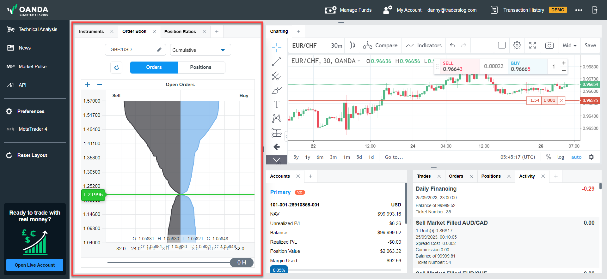Open the Mid price type dropdown

click(x=569, y=45)
